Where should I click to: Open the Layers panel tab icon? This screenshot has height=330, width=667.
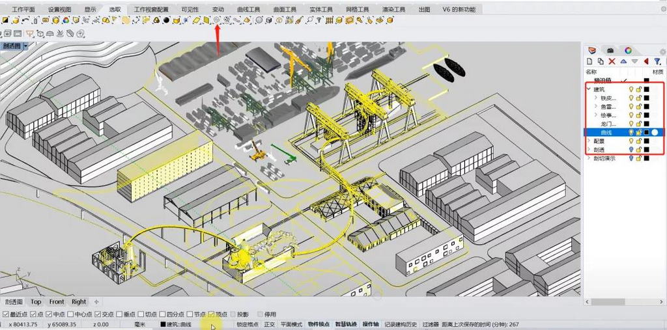click(x=591, y=49)
